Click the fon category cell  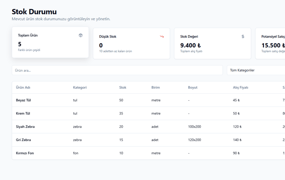click(76, 153)
